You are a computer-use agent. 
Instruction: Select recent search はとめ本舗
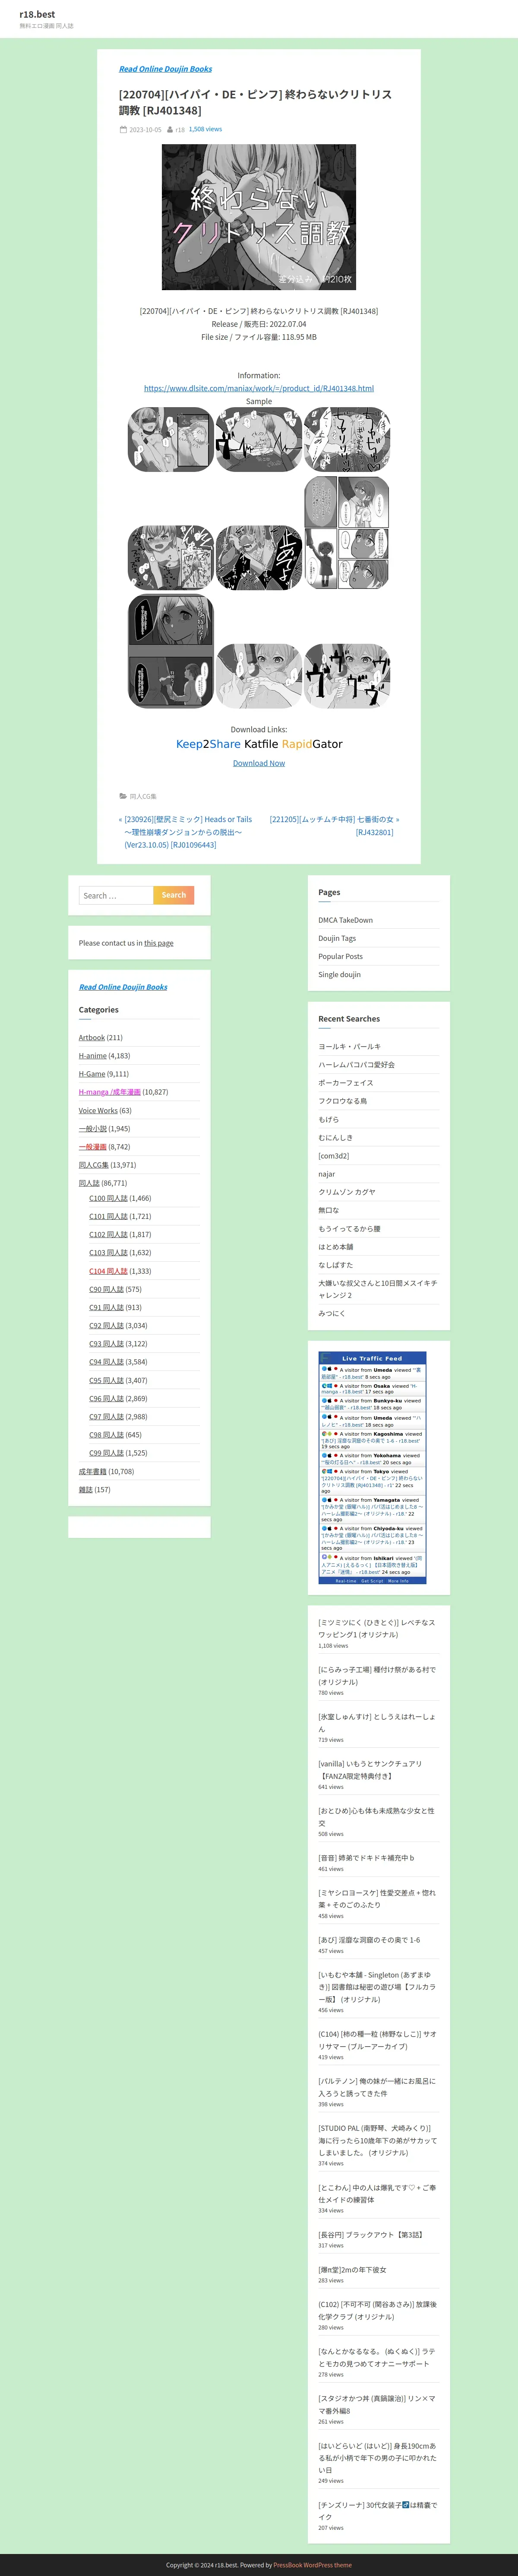[335, 1247]
